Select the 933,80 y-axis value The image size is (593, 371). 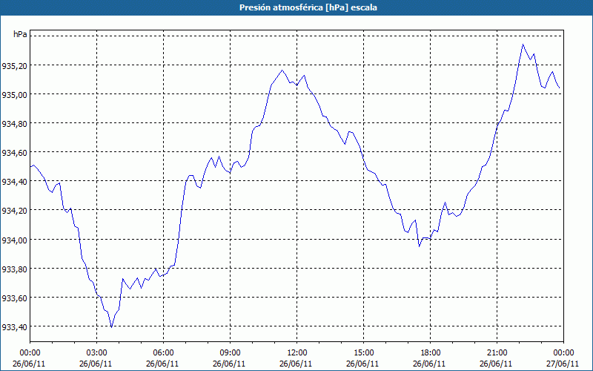coord(14,269)
